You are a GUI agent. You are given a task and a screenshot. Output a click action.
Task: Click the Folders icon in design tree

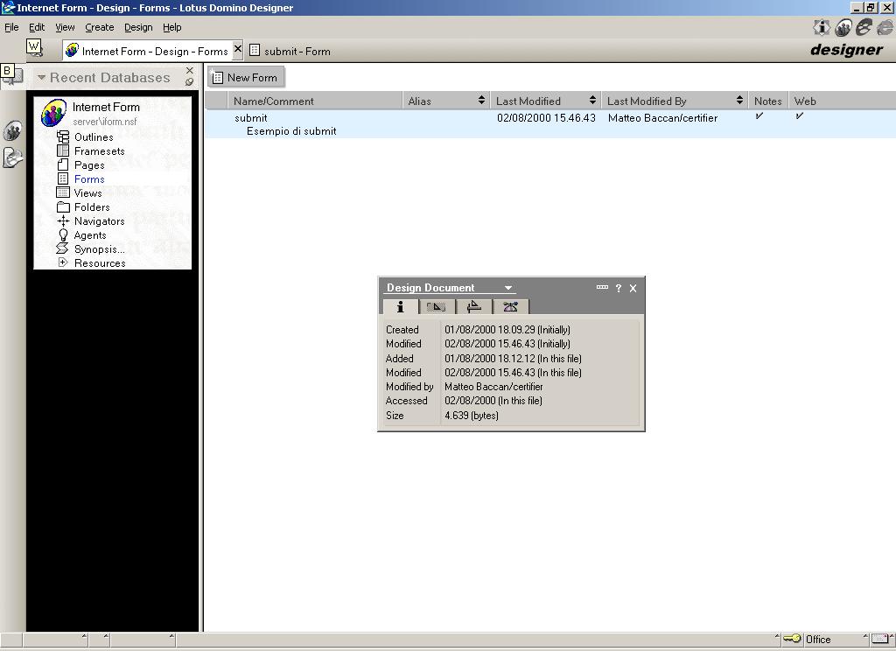click(x=63, y=206)
